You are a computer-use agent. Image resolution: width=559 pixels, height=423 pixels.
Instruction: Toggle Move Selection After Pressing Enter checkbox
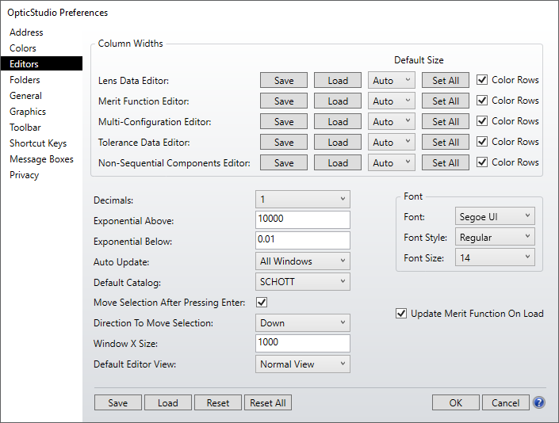click(x=262, y=303)
